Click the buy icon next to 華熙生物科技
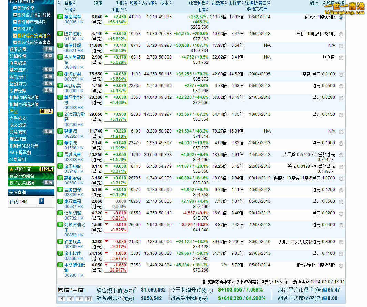The height and width of the screenshot is (307, 367). pos(60,97)
